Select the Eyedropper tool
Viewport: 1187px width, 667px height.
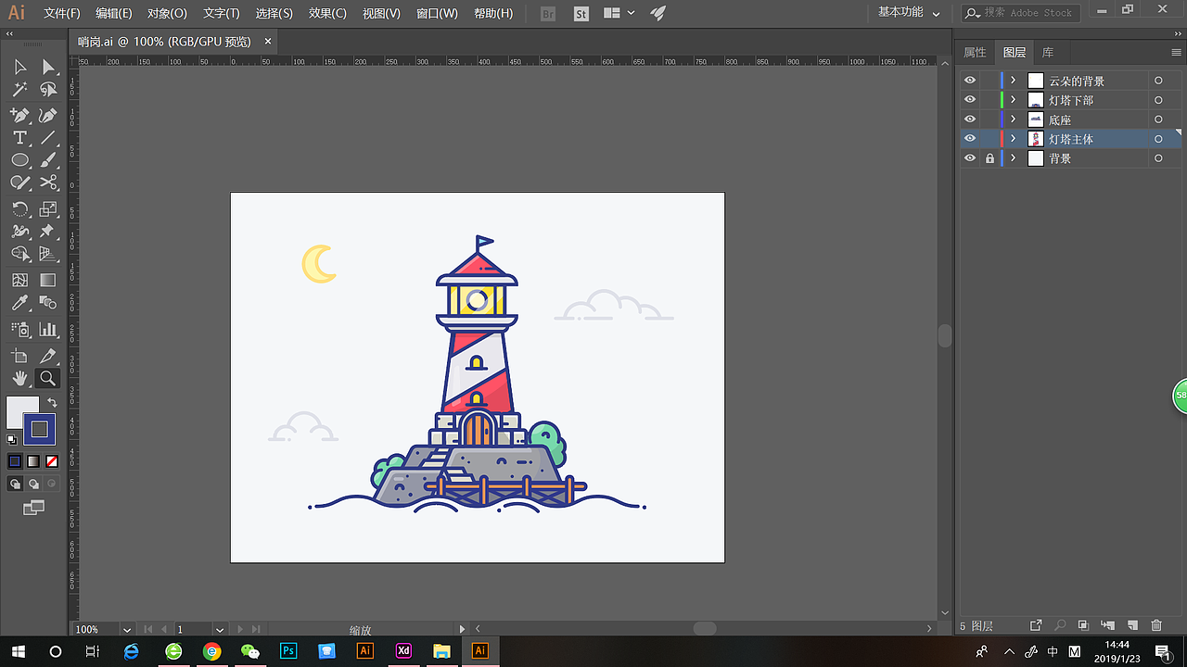pyautogui.click(x=19, y=303)
